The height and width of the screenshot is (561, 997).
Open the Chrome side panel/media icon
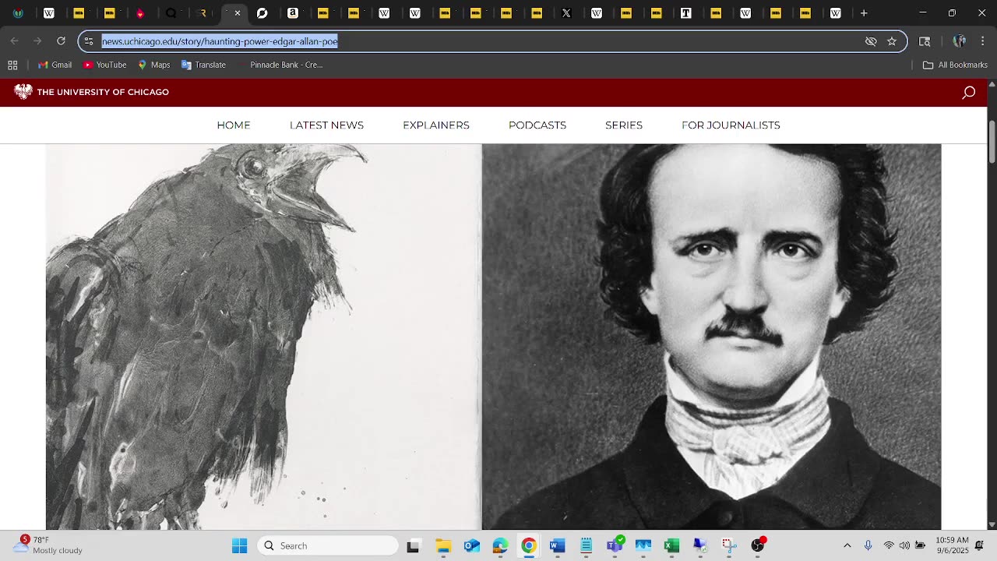tap(925, 41)
